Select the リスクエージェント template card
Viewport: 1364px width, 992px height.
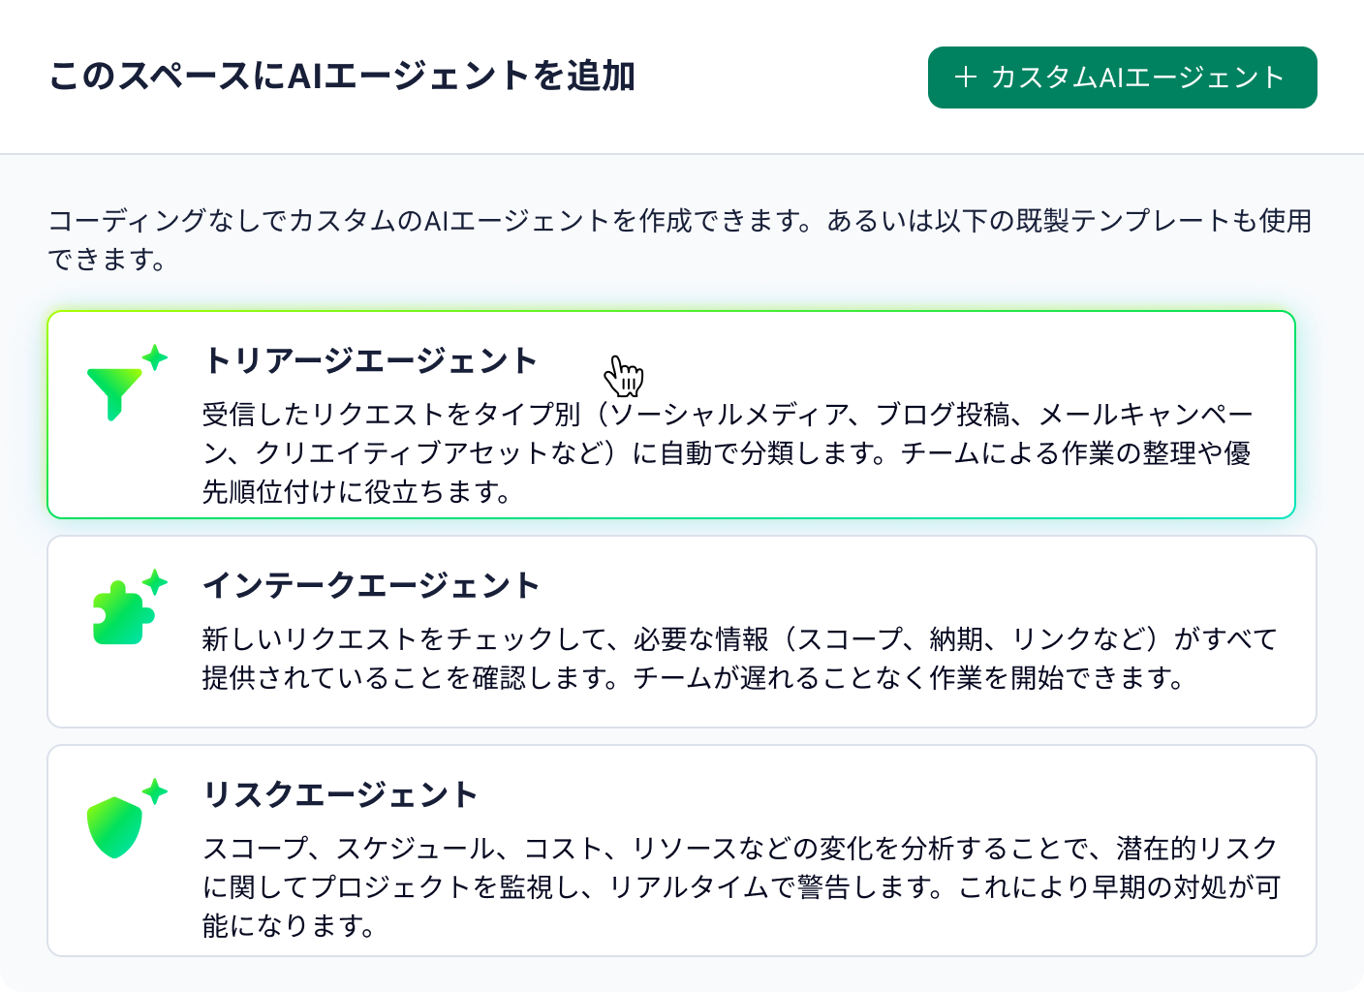(678, 857)
